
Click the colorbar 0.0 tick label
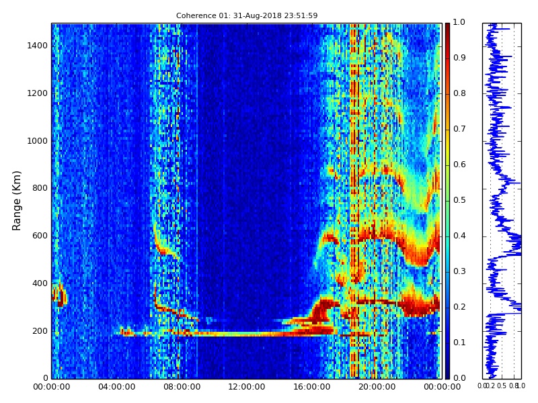click(x=459, y=378)
